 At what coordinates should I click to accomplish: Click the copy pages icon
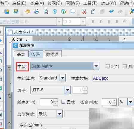pos(93,11)
